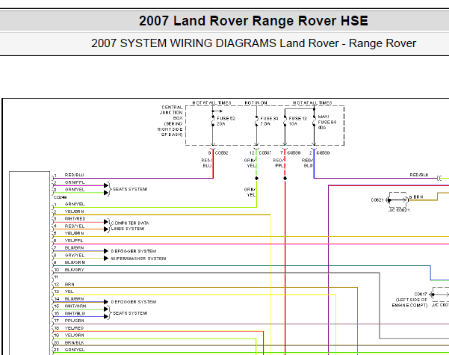Click connector label C0582
449x355 pixels.
[222, 153]
